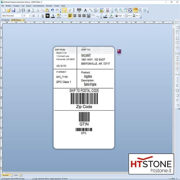
Task: Switch to the HT Label.btw tab
Action: pyautogui.click(x=5, y=20)
